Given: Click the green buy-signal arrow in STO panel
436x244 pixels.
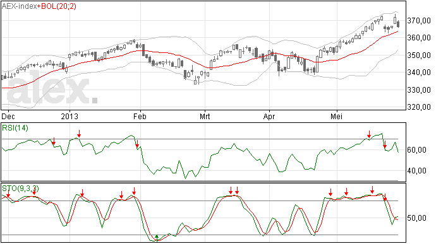Looking at the screenshot, I should click(x=157, y=238).
